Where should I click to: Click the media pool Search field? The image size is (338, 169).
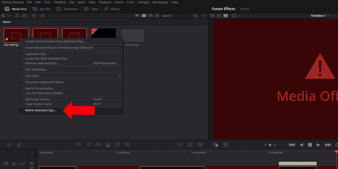pos(176,16)
